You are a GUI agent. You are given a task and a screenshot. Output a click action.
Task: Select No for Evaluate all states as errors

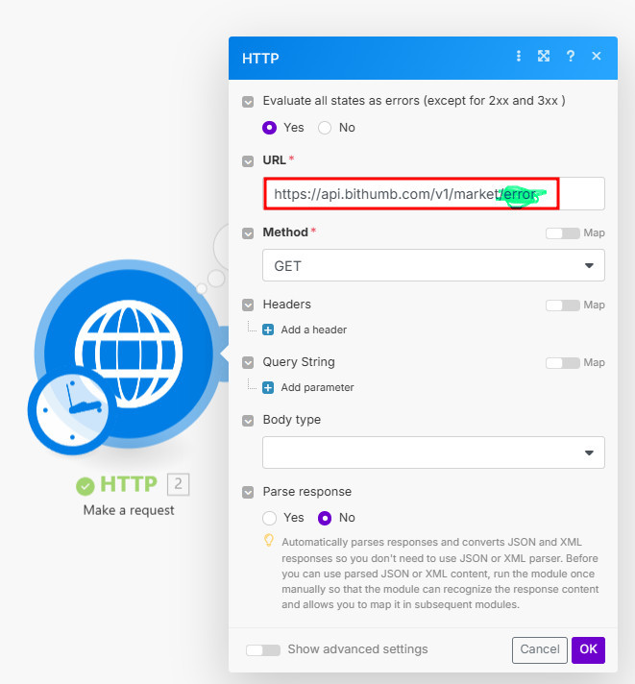tap(325, 127)
